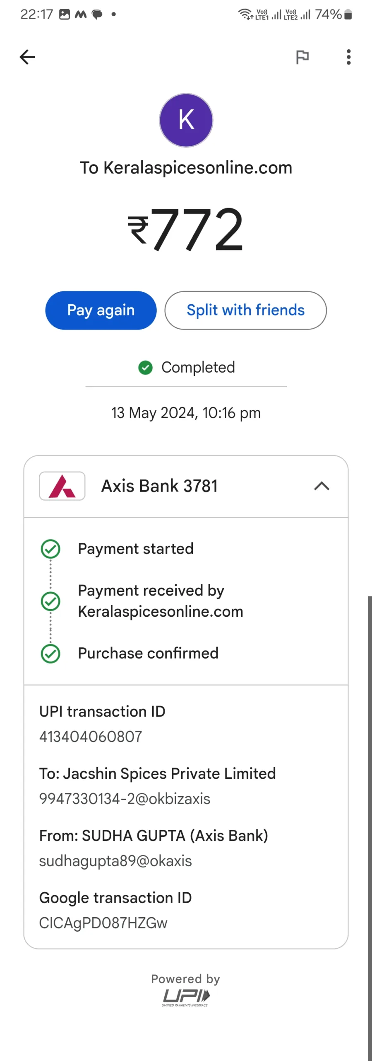372x1061 pixels.
Task: Tap the To Keralaspicesonline.com title
Action: [186, 168]
